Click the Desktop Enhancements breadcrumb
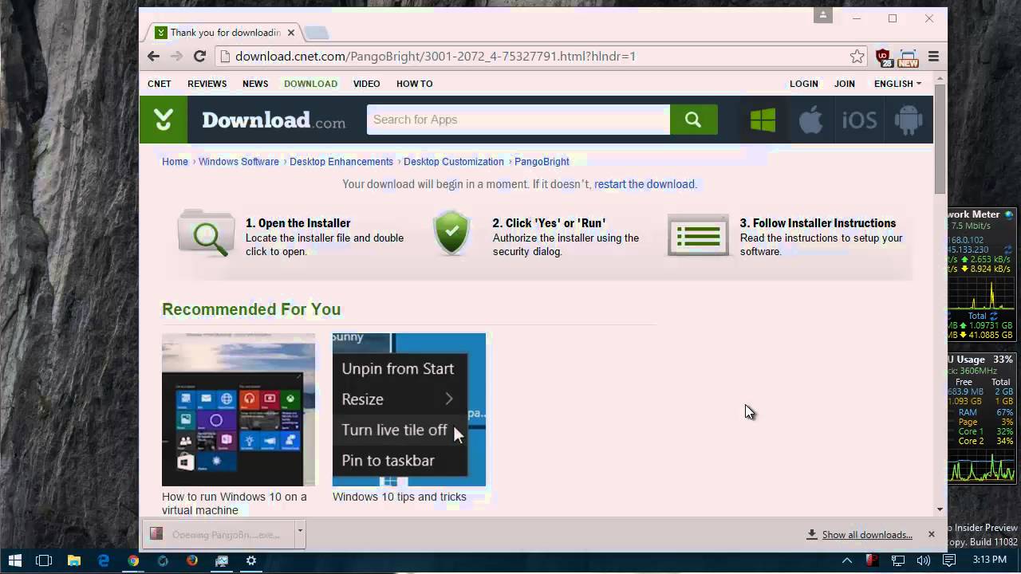 (341, 162)
